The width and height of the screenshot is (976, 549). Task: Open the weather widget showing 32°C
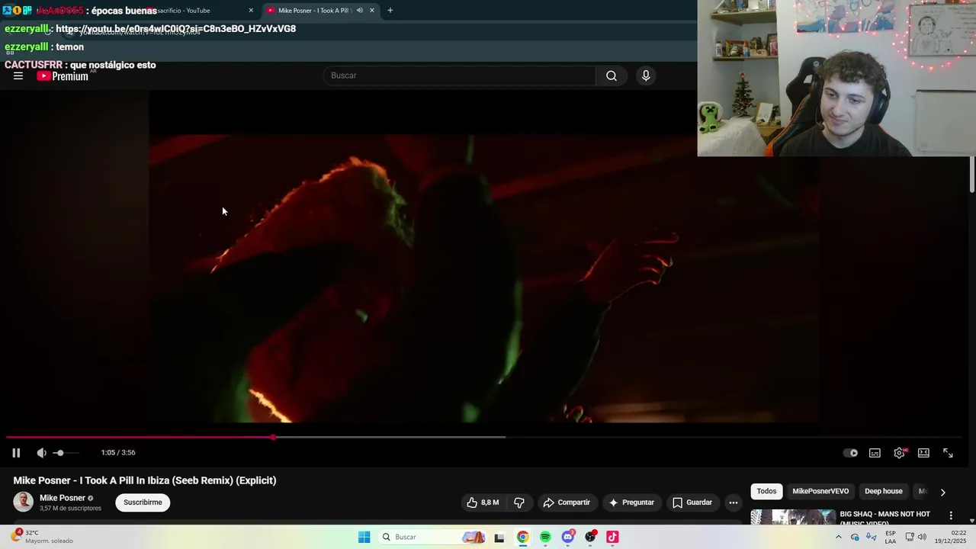(42, 537)
